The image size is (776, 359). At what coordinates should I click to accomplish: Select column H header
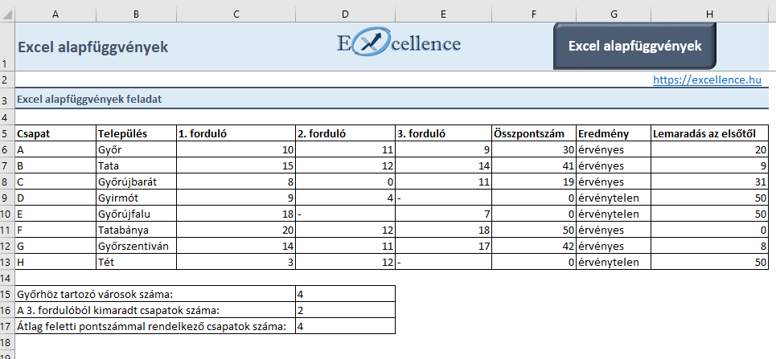click(x=710, y=14)
